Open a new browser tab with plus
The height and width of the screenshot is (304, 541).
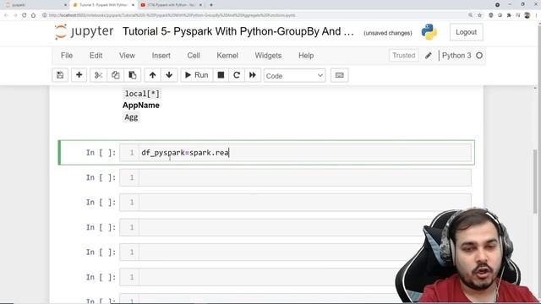tap(211, 5)
